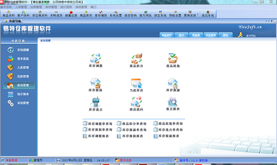Open 商品组装 large icon
This screenshot has width=277, height=165.
[173, 60]
